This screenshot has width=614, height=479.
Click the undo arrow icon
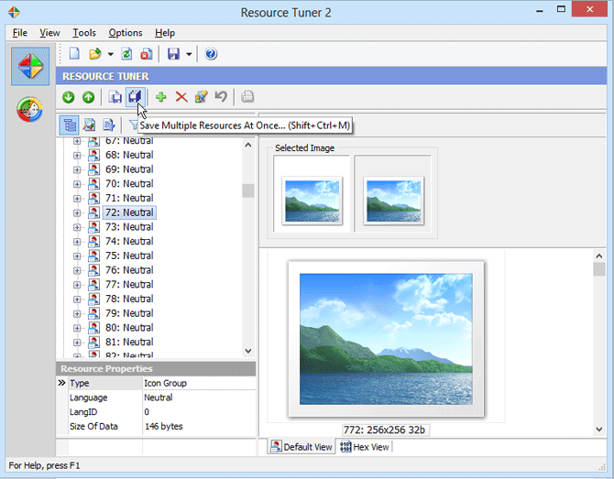pyautogui.click(x=220, y=97)
